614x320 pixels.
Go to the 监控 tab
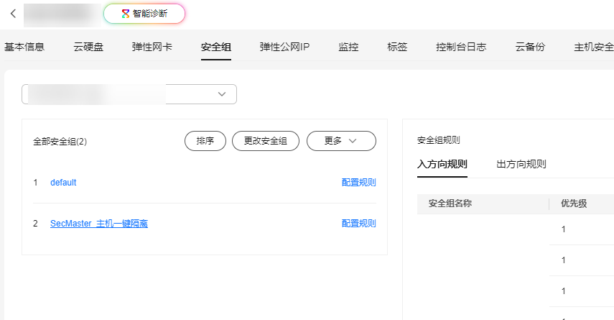pyautogui.click(x=348, y=47)
